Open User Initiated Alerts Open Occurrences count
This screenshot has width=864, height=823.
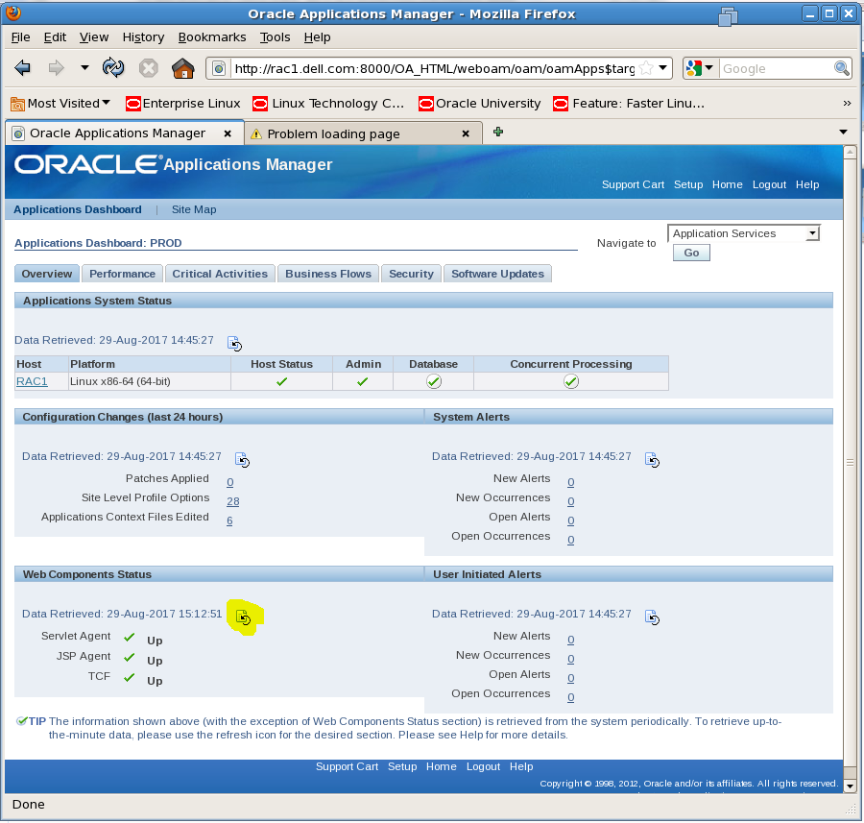coord(571,697)
